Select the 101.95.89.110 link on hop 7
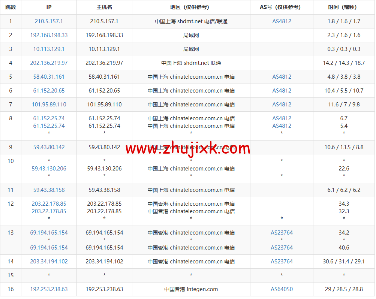 48,105
